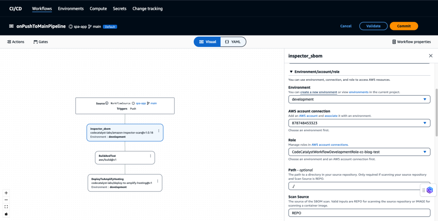The image size is (438, 221).
Task: Switch to the YAML editor view
Action: tap(233, 42)
